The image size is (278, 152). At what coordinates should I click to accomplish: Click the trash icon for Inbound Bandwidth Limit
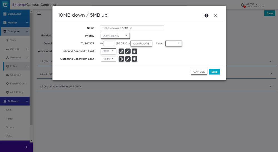134,51
